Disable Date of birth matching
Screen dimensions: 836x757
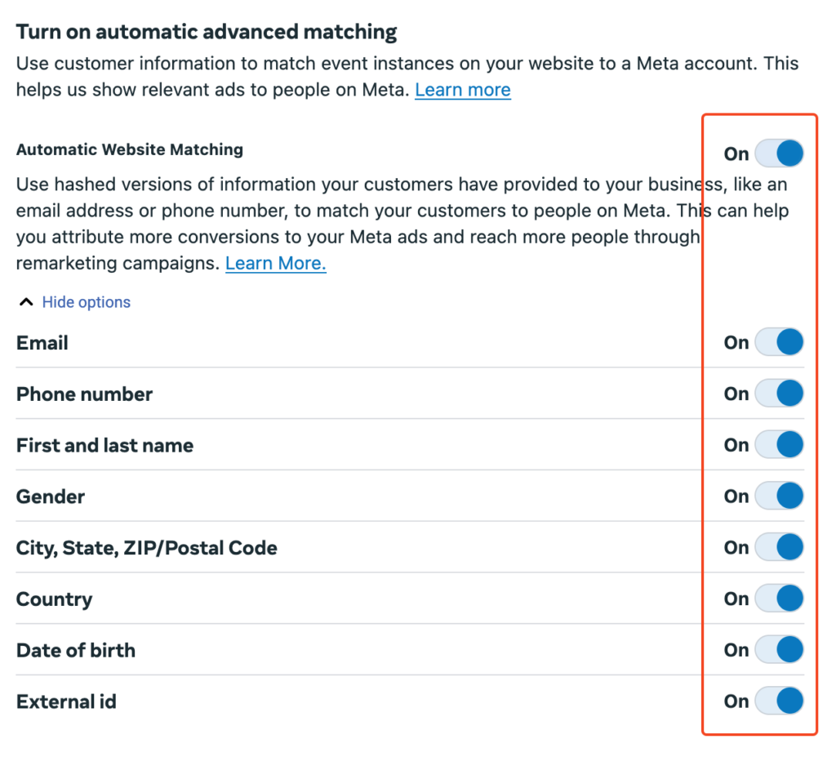click(x=779, y=650)
